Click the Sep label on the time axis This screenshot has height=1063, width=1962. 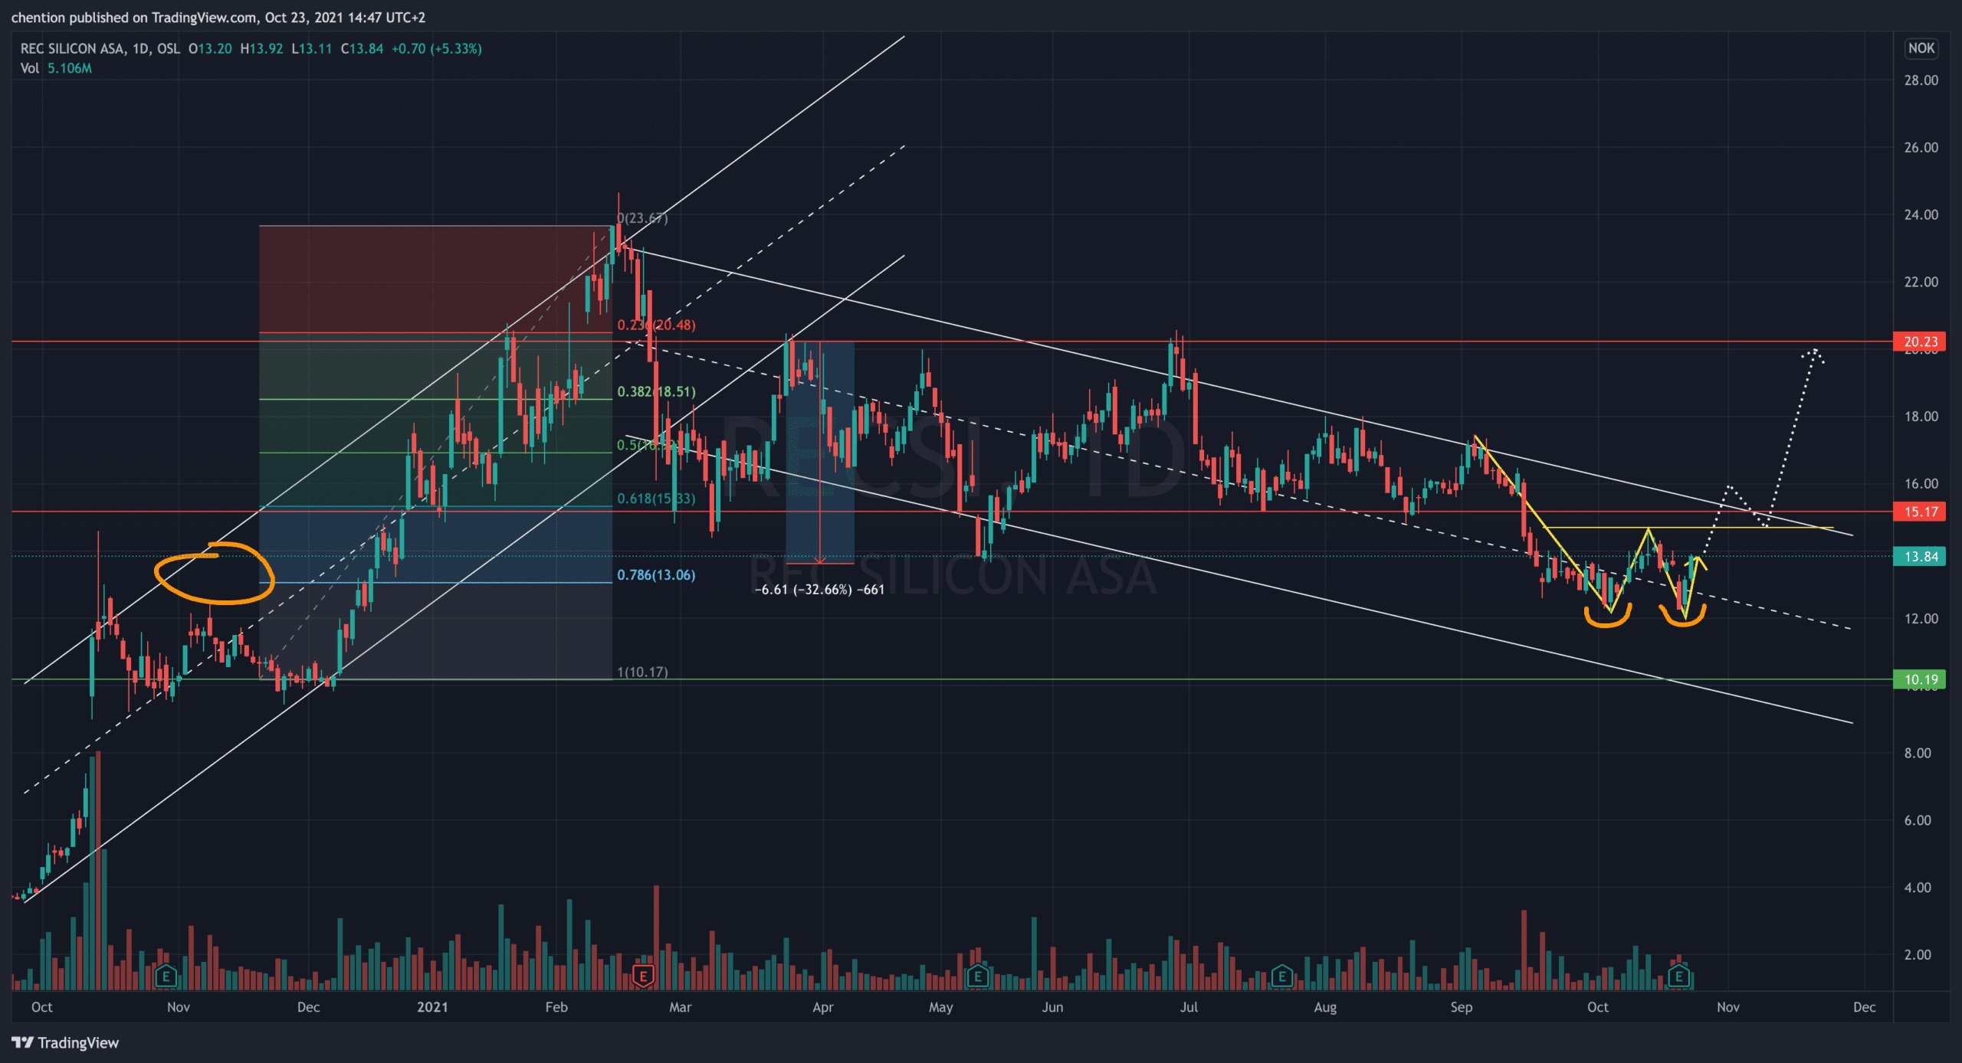[x=1461, y=1007]
